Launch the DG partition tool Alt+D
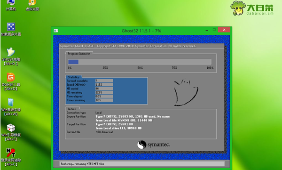 pyautogui.click(x=11, y=81)
